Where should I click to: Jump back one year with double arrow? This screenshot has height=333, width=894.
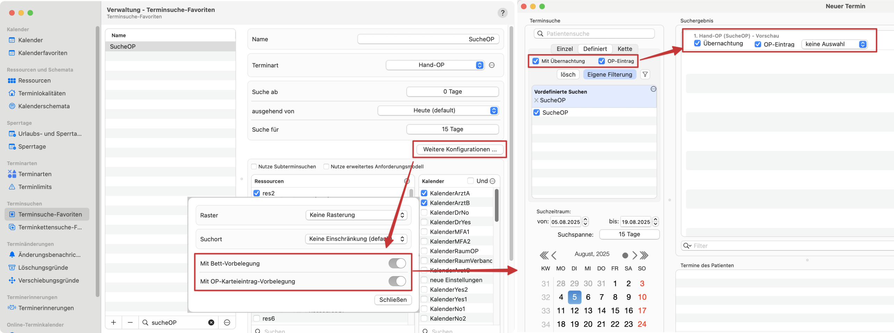click(544, 255)
